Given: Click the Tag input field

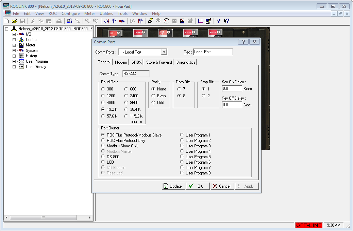Looking at the screenshot, I should click(x=213, y=52).
